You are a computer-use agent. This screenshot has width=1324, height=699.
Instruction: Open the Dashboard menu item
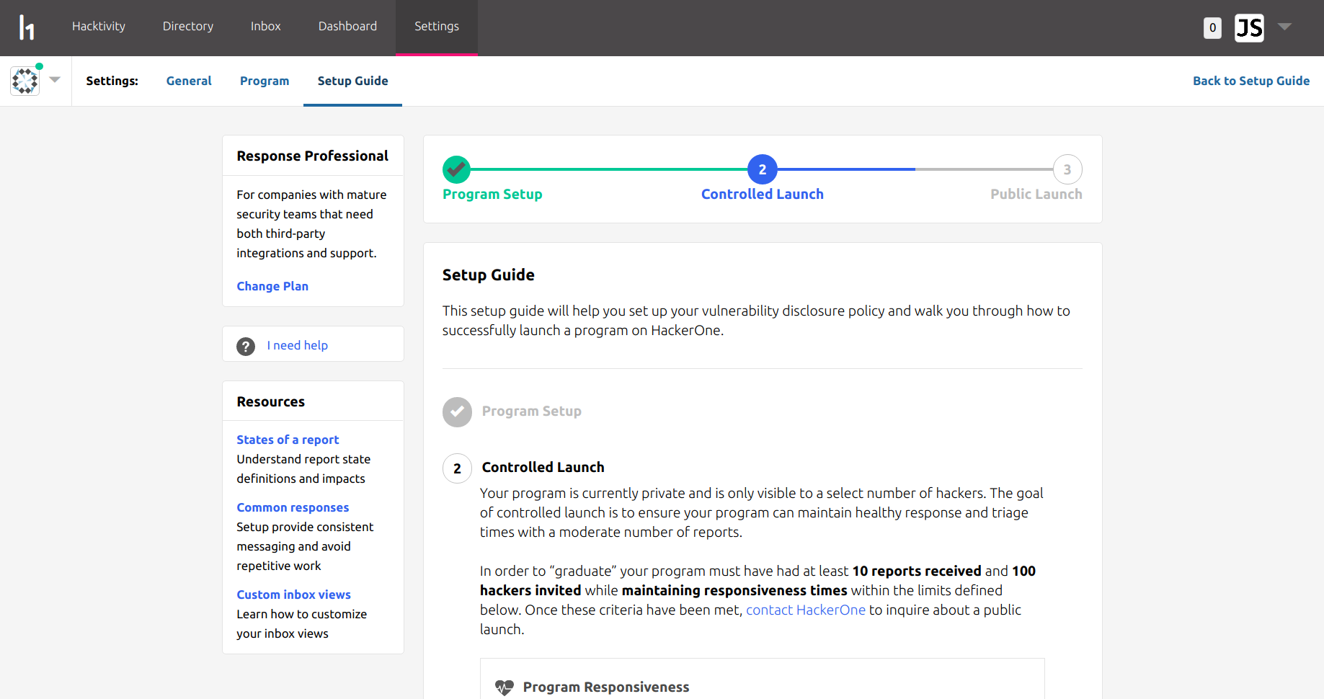pyautogui.click(x=347, y=27)
